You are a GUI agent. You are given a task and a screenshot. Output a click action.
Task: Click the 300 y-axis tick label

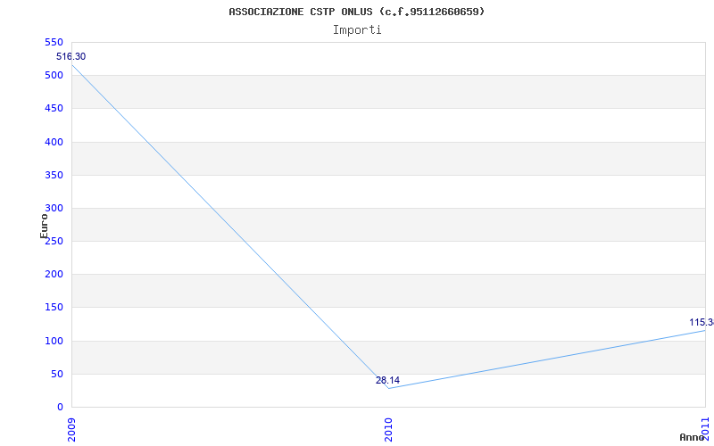pos(54,209)
